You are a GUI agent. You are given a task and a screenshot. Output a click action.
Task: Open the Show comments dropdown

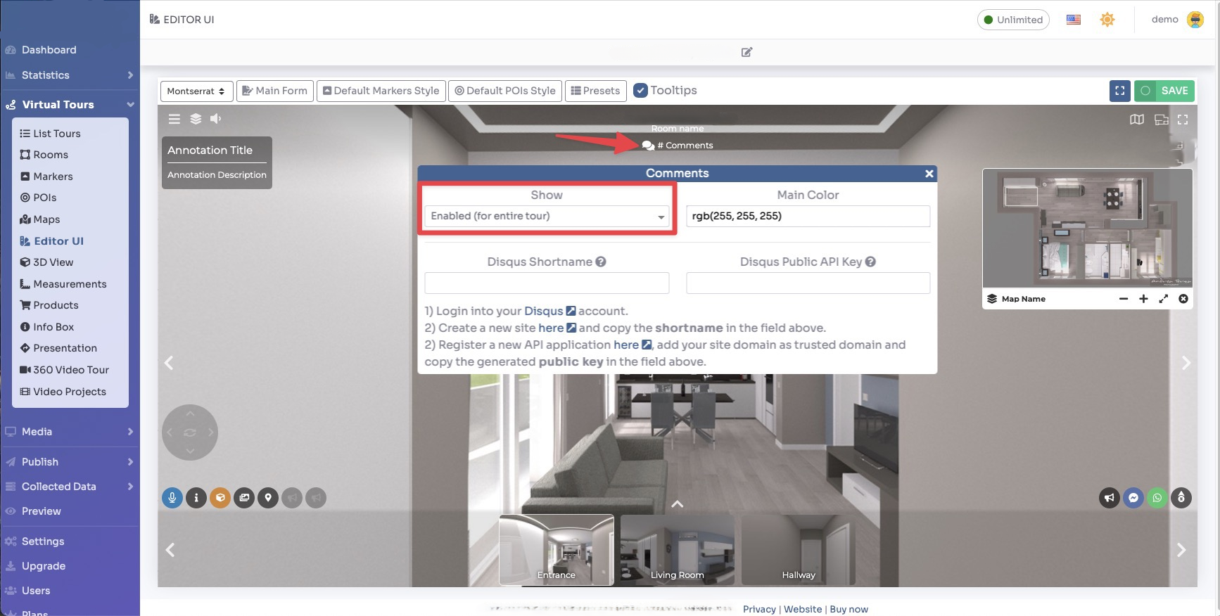(547, 216)
